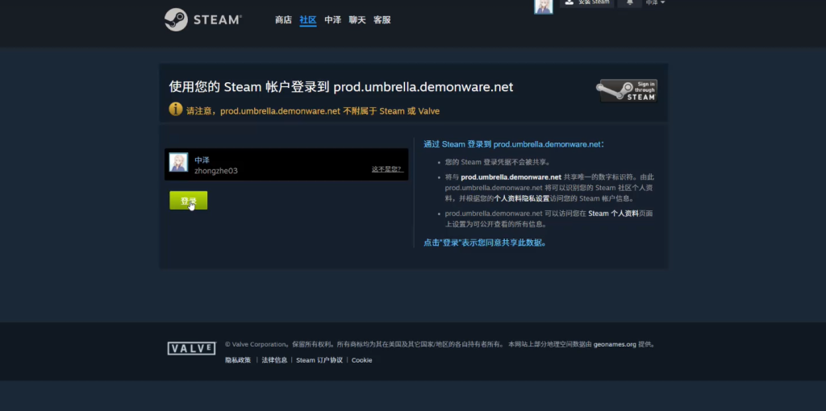Click the Valve logo in the footer

[x=191, y=348]
